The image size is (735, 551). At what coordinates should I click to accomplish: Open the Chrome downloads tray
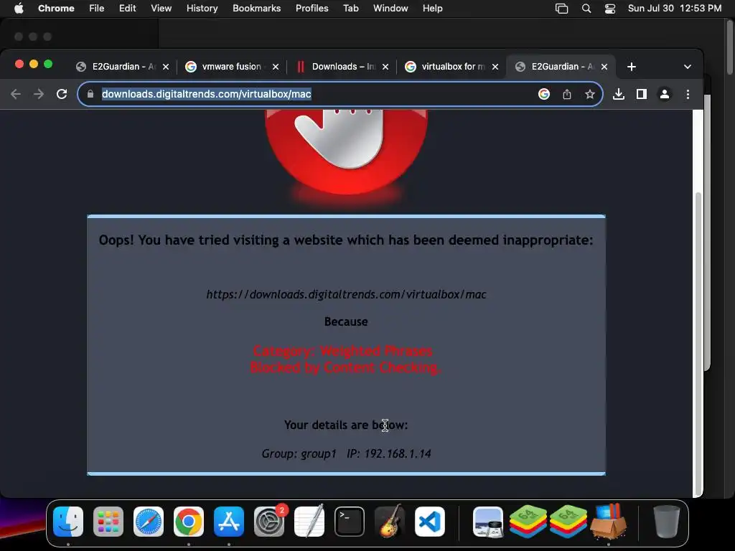(x=619, y=94)
